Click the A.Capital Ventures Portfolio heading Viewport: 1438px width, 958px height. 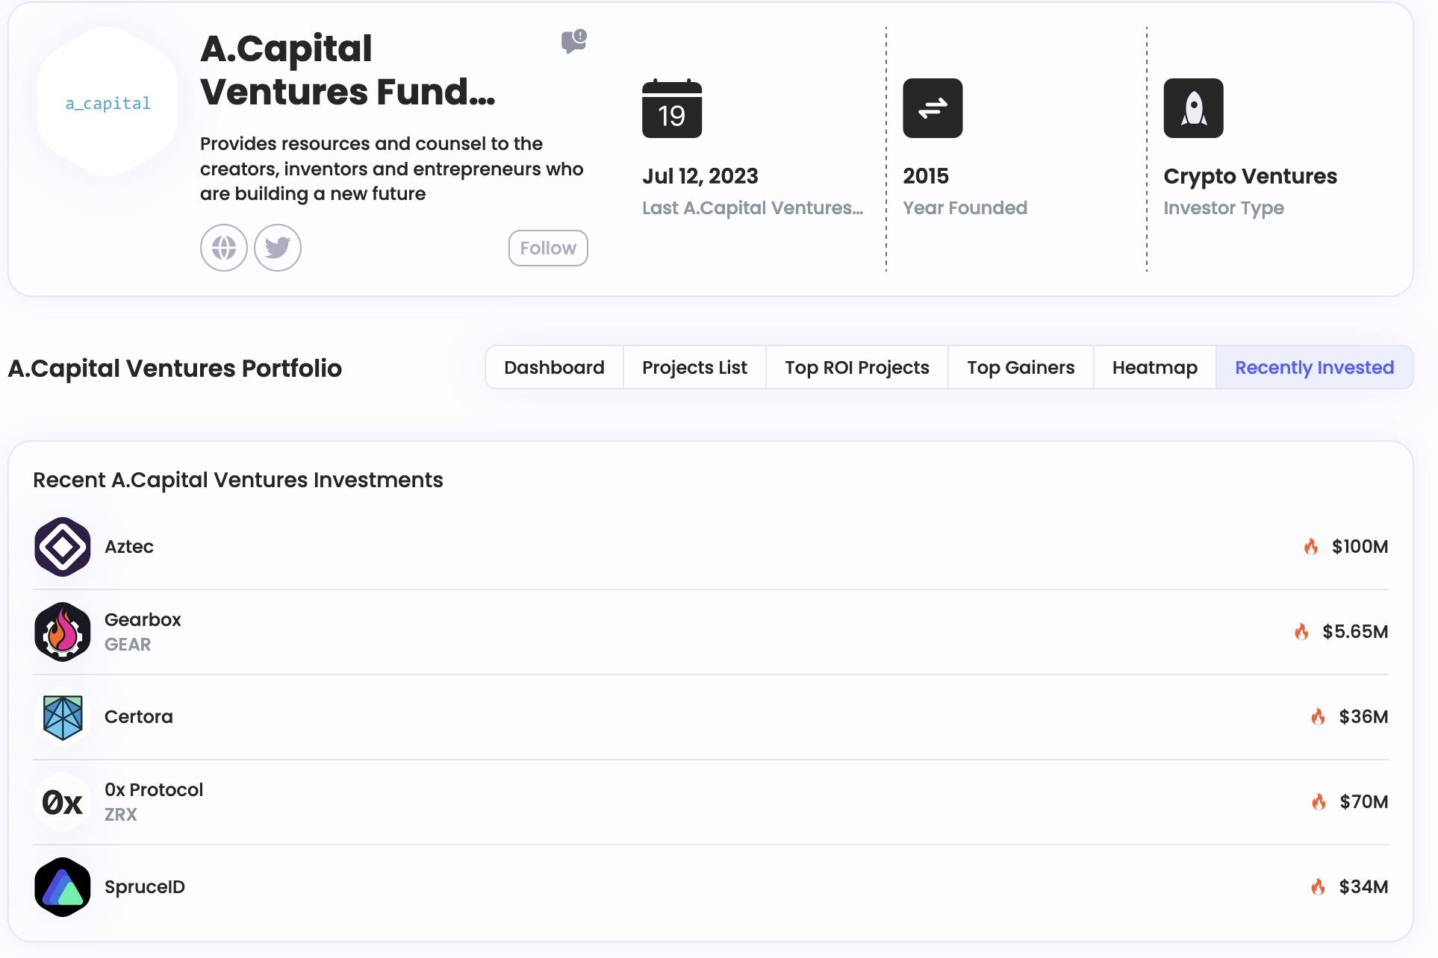point(175,369)
